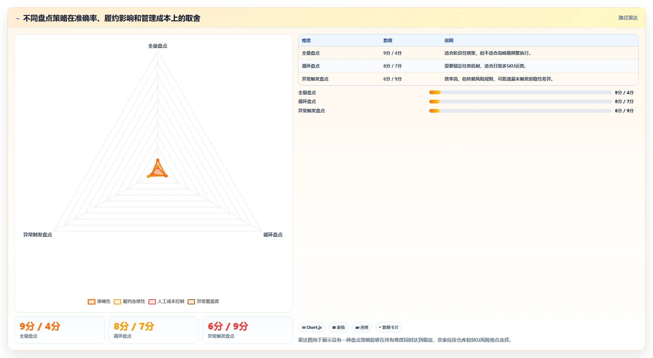Click the 数据卡片 tag
This screenshot has height=358, width=653.
coord(389,327)
